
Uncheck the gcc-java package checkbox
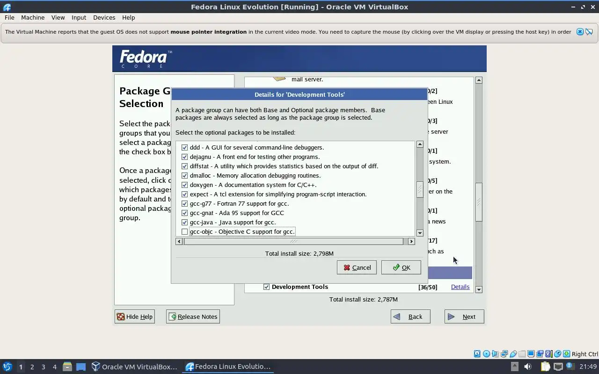tap(184, 222)
